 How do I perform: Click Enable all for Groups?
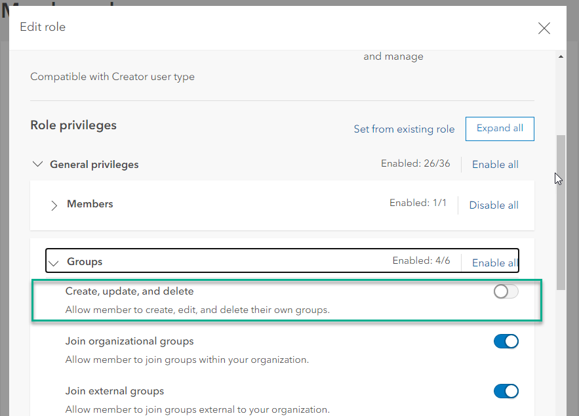coord(495,262)
